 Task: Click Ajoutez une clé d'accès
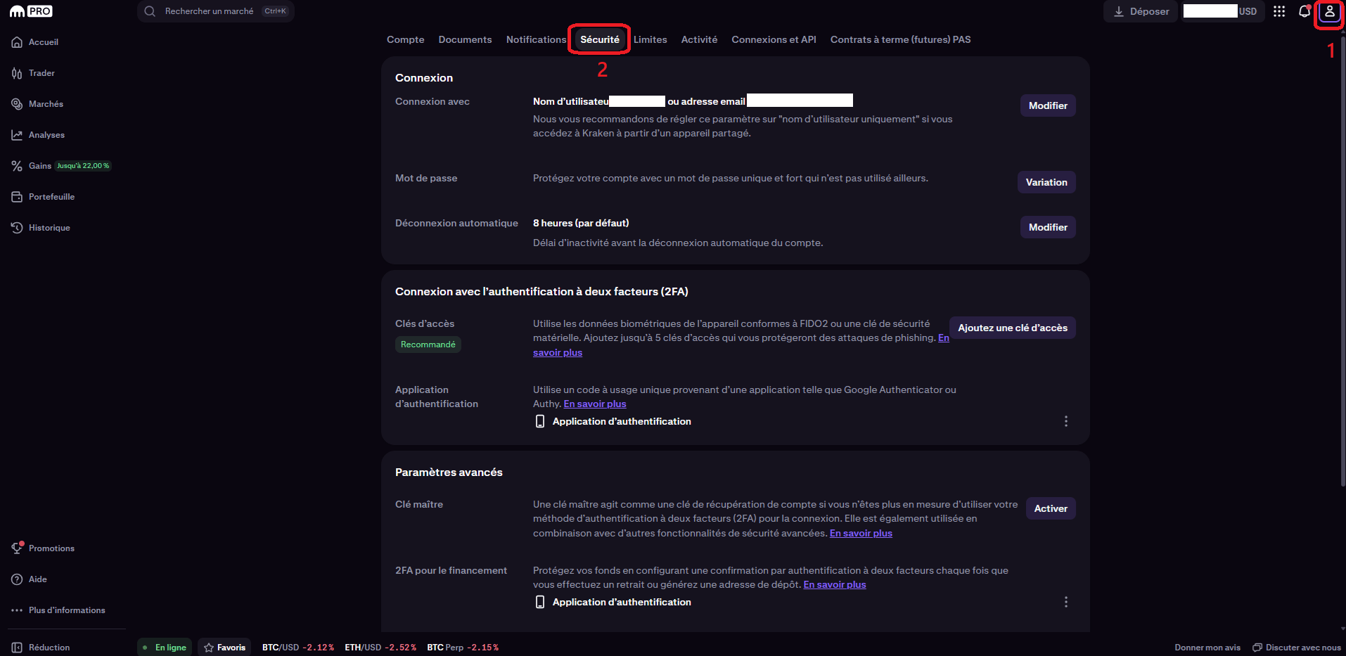click(1012, 327)
